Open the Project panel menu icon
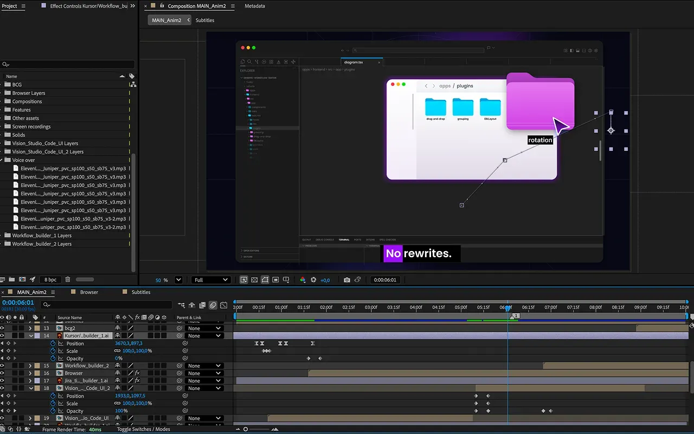This screenshot has height=434, width=694. pyautogui.click(x=23, y=6)
